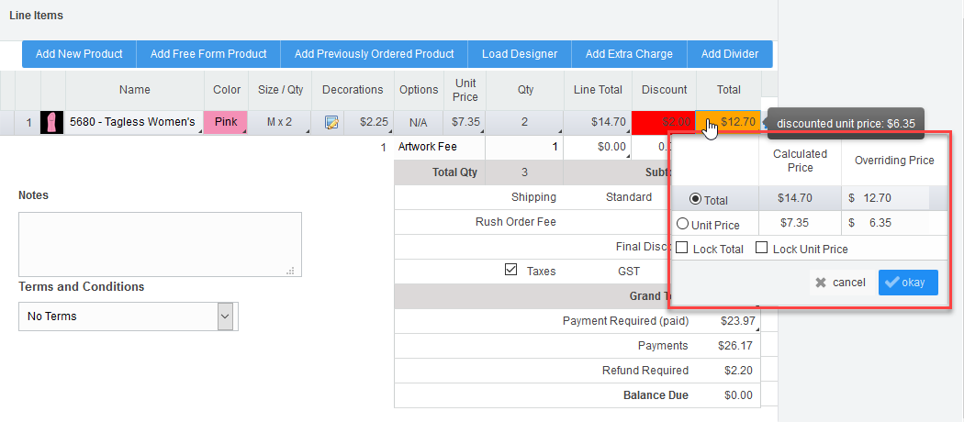Enable the Lock Total checkbox
This screenshot has height=422, width=964.
click(682, 249)
